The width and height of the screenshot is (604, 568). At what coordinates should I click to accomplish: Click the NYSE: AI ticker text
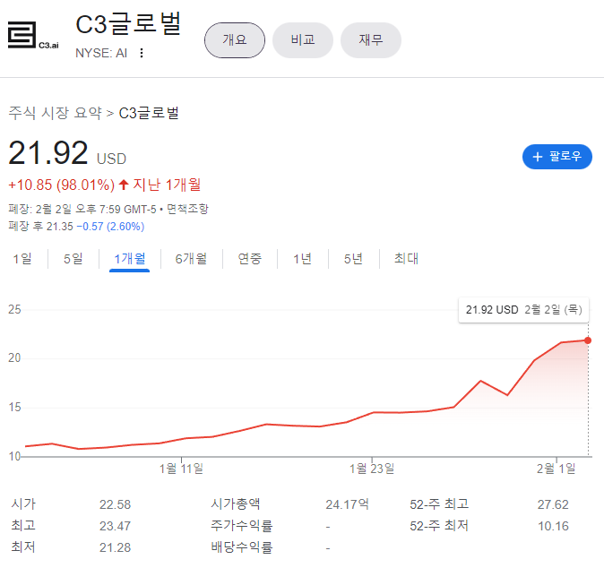pos(101,53)
